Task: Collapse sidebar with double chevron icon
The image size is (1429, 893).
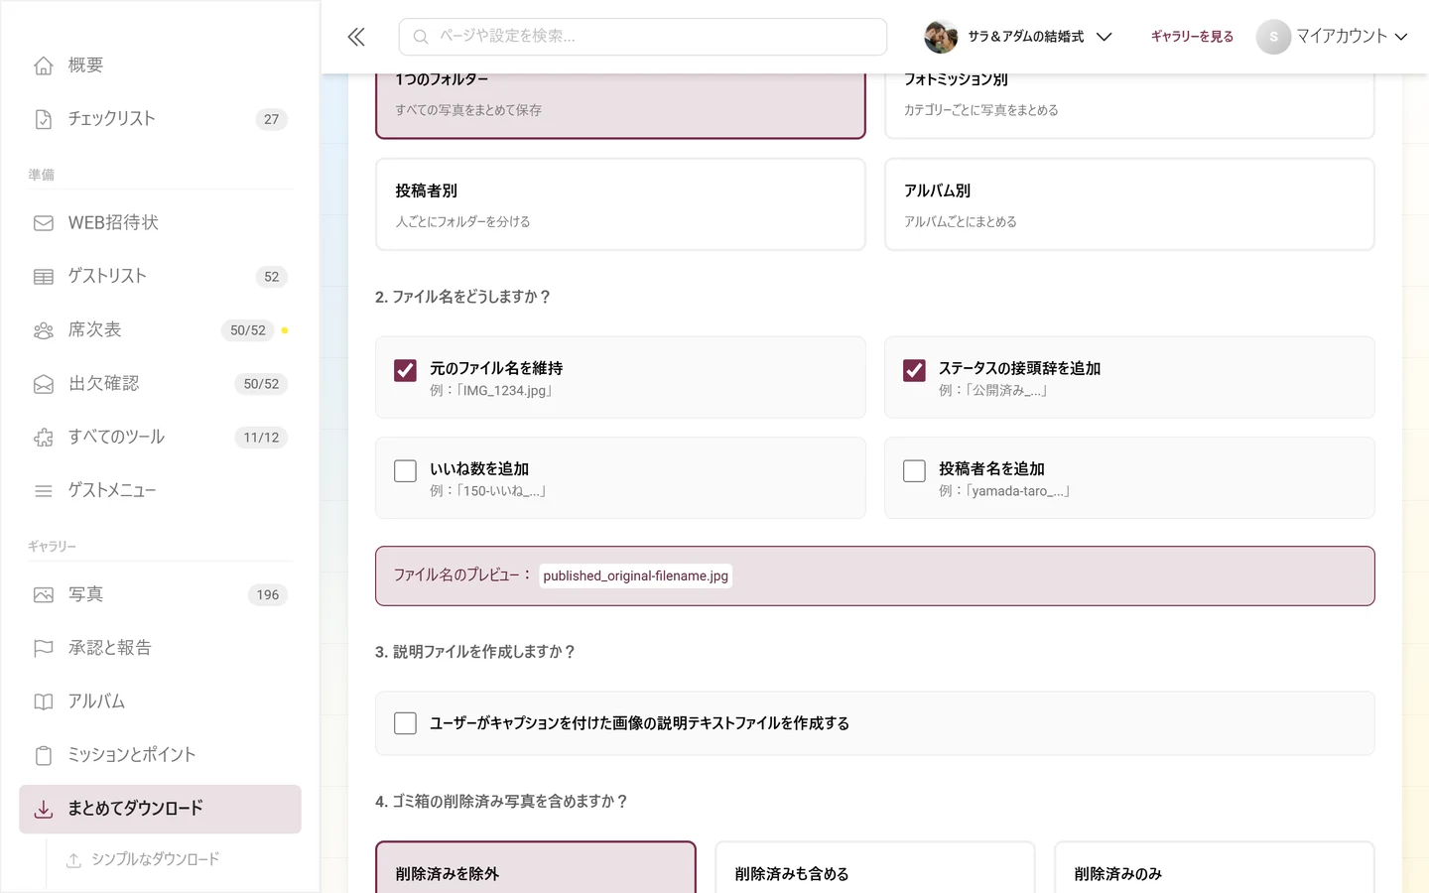Action: point(356,37)
